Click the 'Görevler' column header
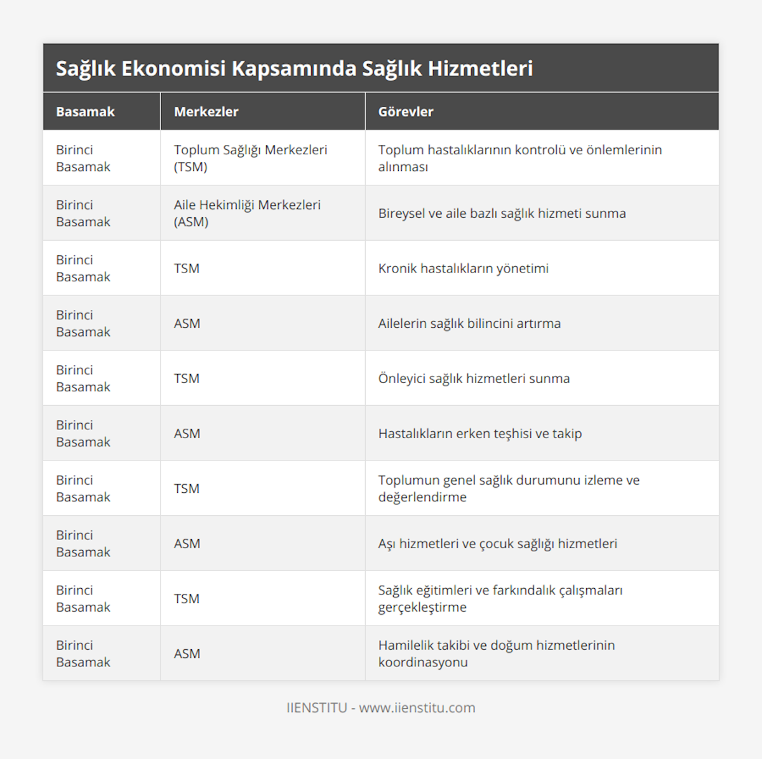 click(406, 112)
